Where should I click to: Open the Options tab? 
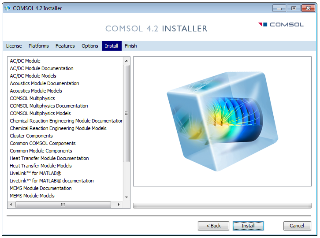(90, 46)
